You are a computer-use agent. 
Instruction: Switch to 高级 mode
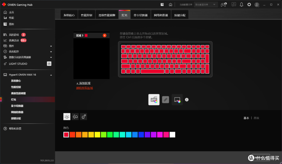tap(256, 118)
